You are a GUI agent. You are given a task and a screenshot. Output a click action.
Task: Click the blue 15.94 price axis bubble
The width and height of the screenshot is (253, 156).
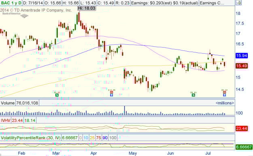242,56
